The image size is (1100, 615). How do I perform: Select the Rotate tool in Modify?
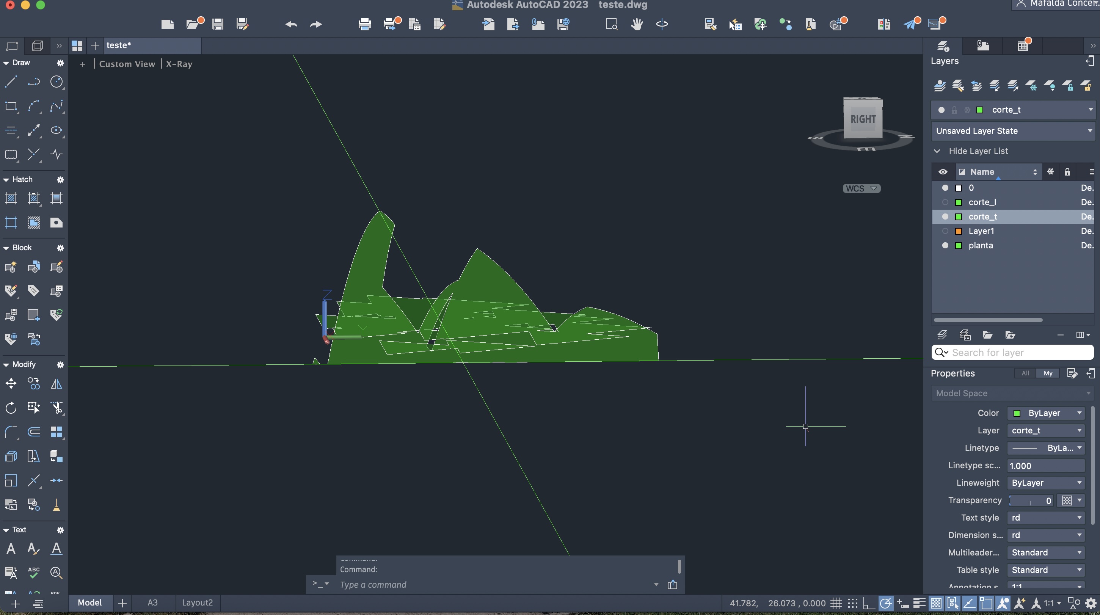(11, 408)
